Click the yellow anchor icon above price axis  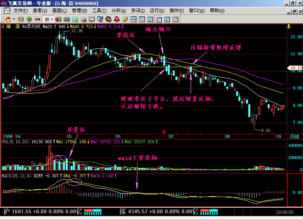pos(288,27)
